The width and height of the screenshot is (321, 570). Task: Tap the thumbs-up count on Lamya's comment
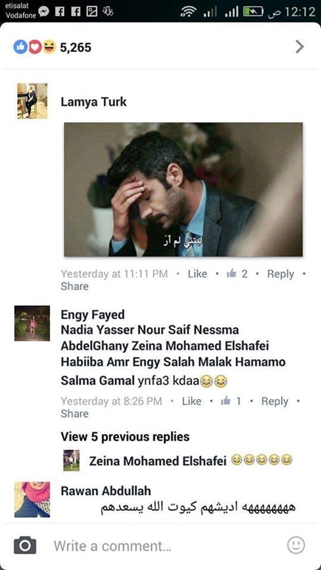click(237, 274)
